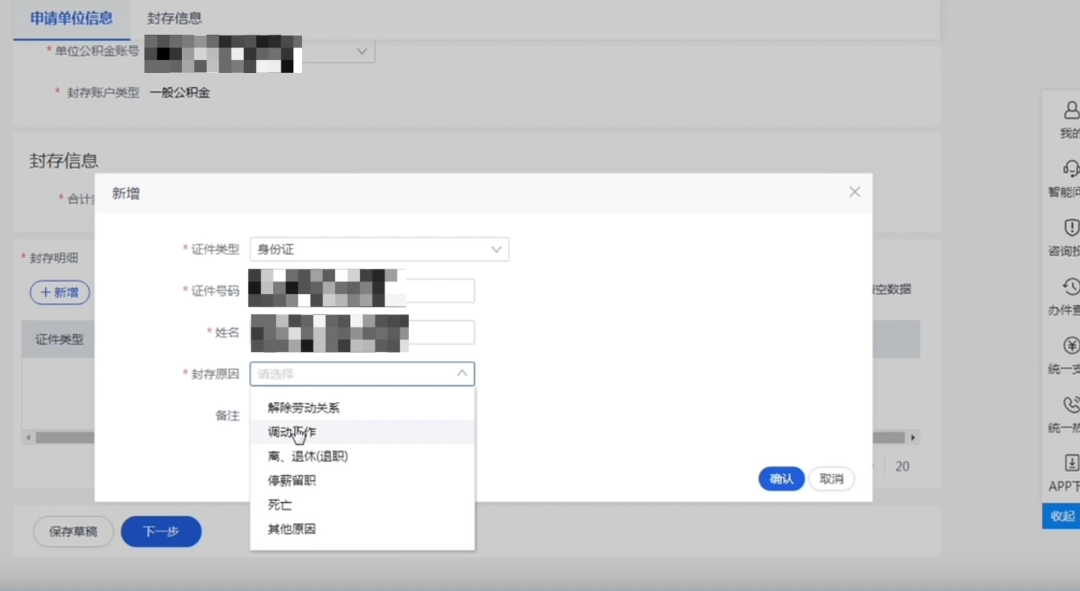The width and height of the screenshot is (1080, 591).
Task: Open the 统一热线 phone icon
Action: (1070, 405)
